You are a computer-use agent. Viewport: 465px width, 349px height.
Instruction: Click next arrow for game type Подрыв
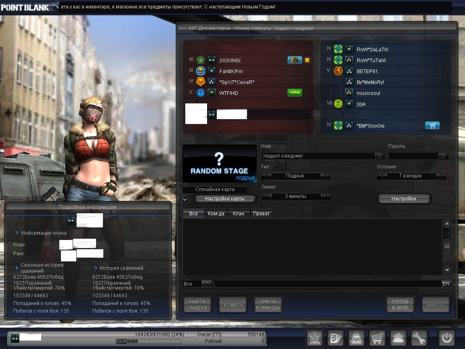(325, 176)
